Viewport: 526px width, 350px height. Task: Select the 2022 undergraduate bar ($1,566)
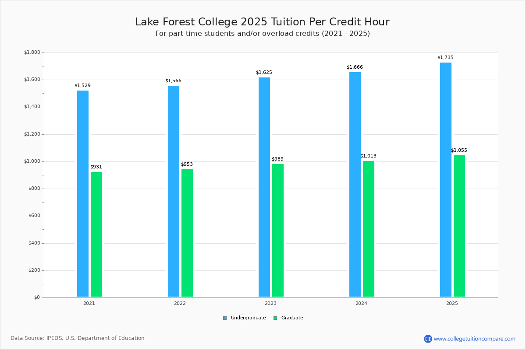[174, 191]
